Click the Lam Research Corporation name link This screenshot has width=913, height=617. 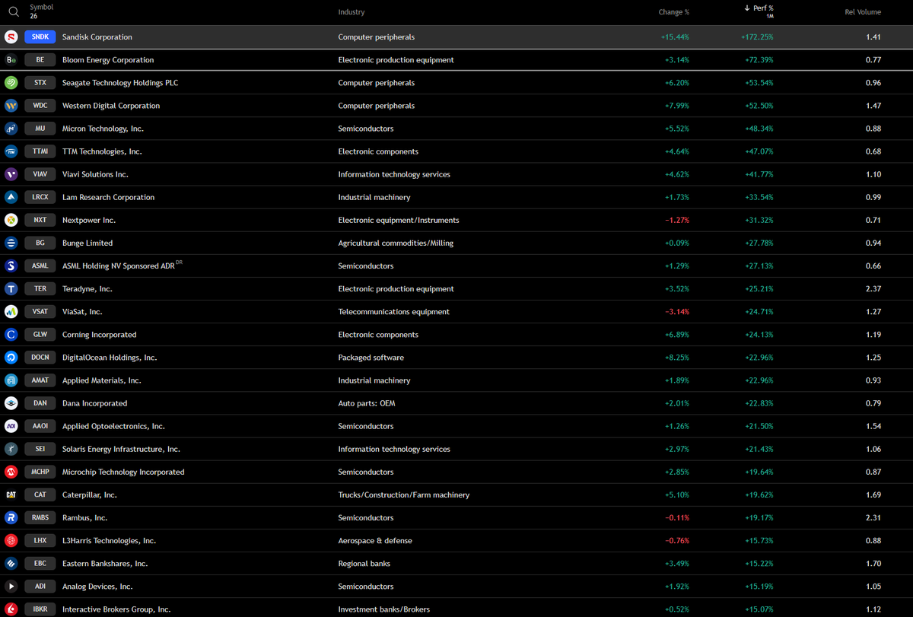coord(108,196)
